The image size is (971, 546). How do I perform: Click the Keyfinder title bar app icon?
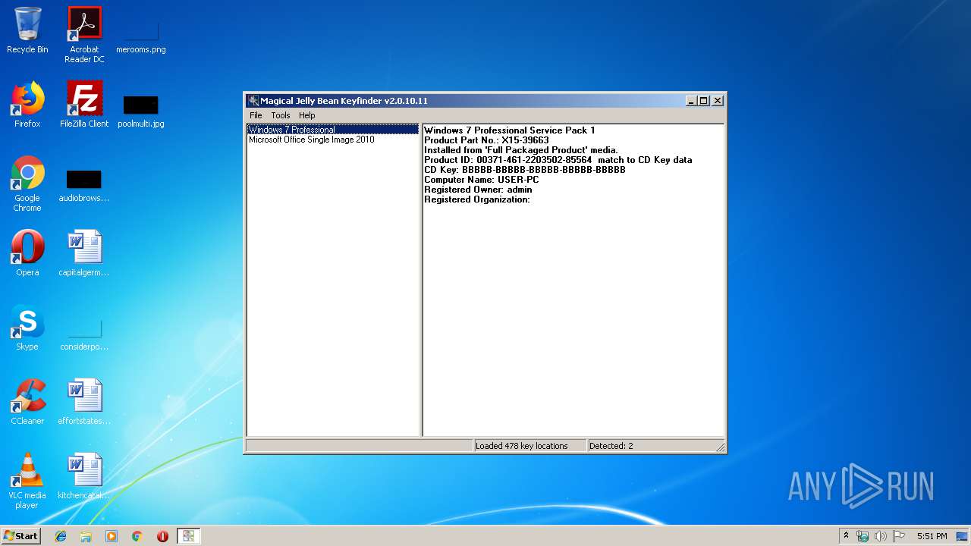pyautogui.click(x=253, y=101)
